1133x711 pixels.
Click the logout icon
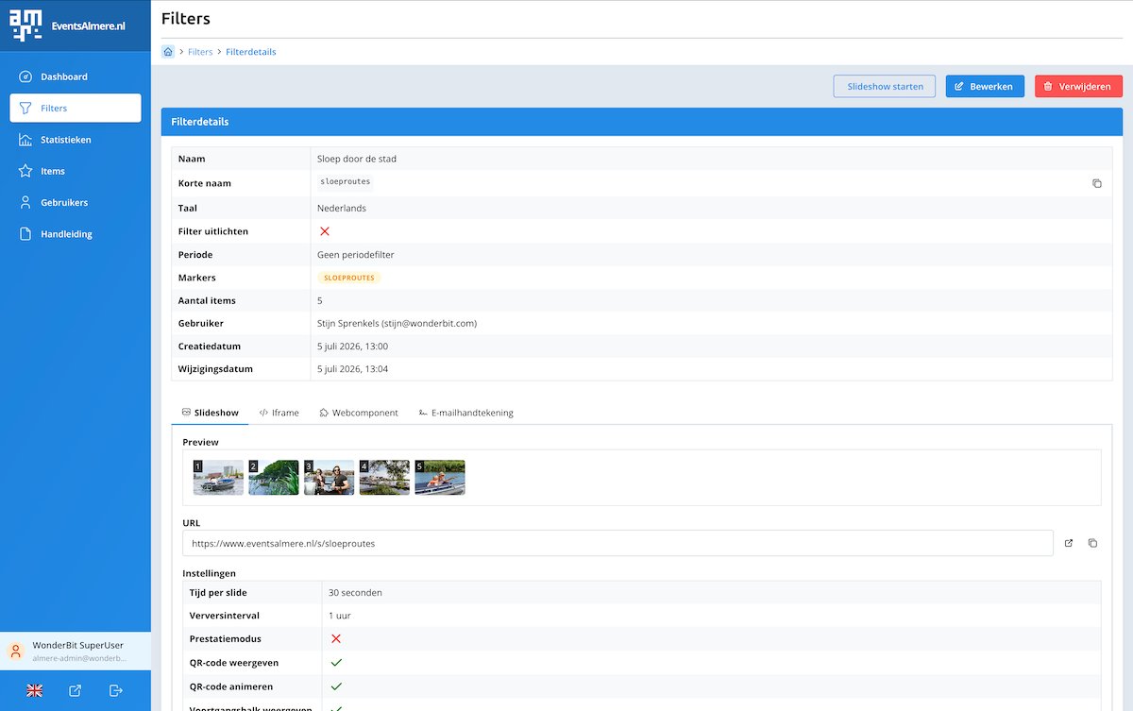pos(116,690)
